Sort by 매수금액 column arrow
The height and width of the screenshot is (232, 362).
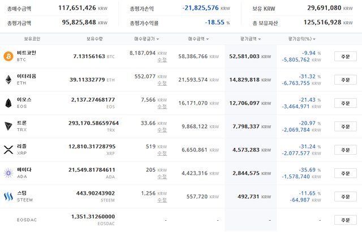coord(208,39)
